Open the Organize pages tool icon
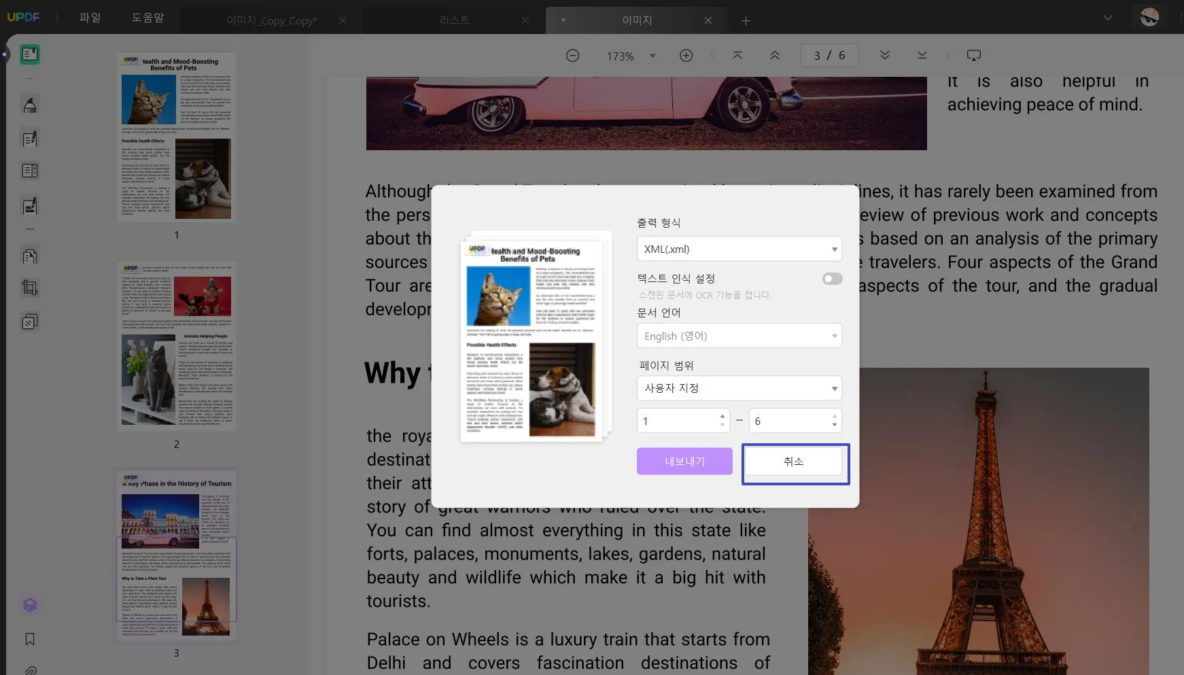1184x675 pixels. [30, 256]
